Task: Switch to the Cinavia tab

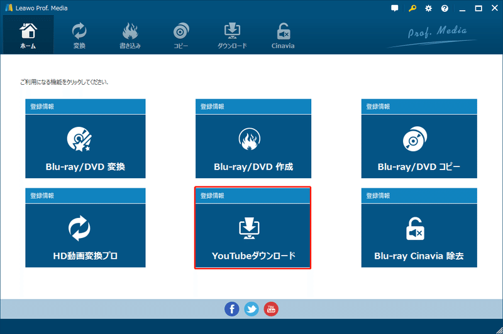Action: tap(283, 36)
